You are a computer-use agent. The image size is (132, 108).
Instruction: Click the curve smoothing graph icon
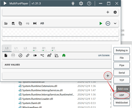[x=57, y=55]
